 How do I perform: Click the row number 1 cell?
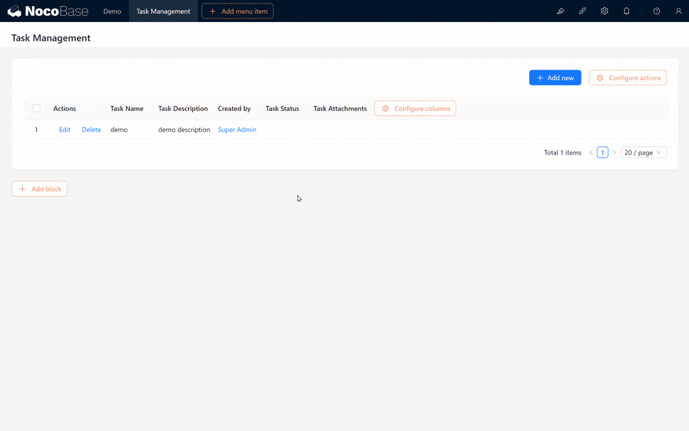coord(36,130)
